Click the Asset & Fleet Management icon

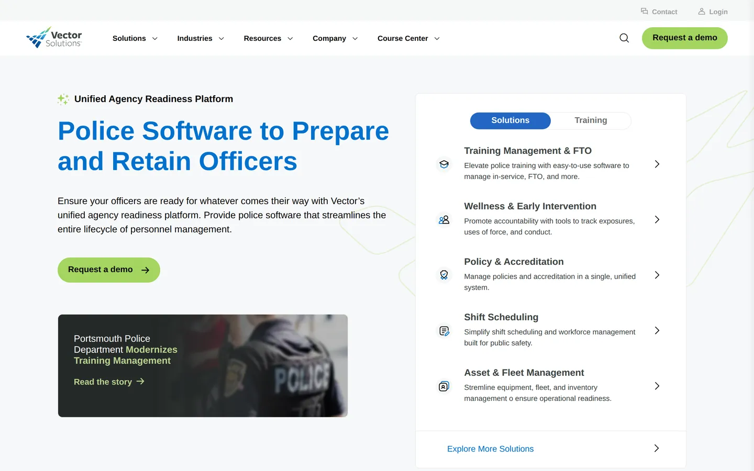point(444,386)
